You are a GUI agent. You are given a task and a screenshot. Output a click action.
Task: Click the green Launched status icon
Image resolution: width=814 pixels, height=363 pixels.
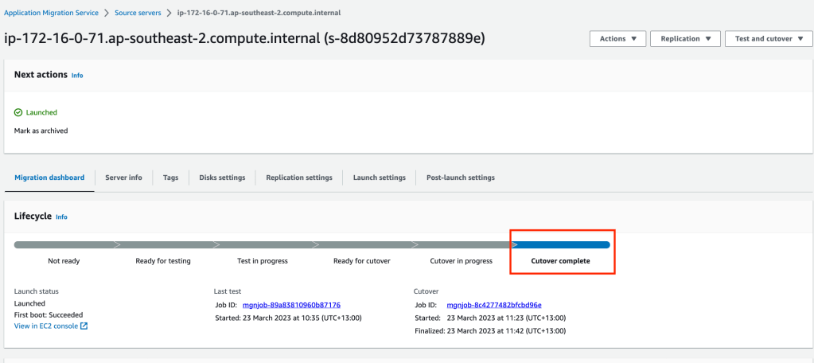coord(18,113)
